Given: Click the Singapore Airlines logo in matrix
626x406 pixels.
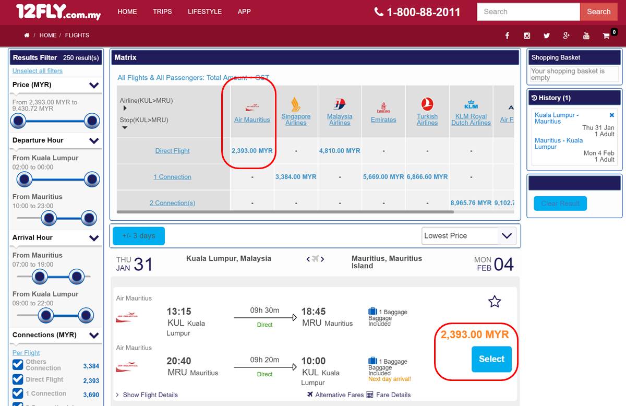Looking at the screenshot, I should (x=296, y=104).
